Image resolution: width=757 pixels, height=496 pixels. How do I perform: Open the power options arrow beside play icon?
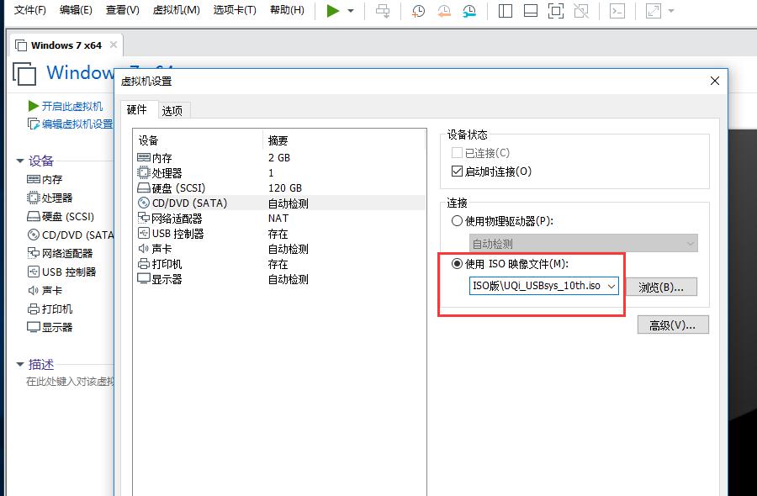(351, 11)
